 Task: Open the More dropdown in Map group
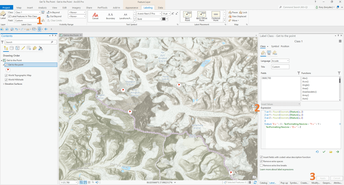click(234, 21)
